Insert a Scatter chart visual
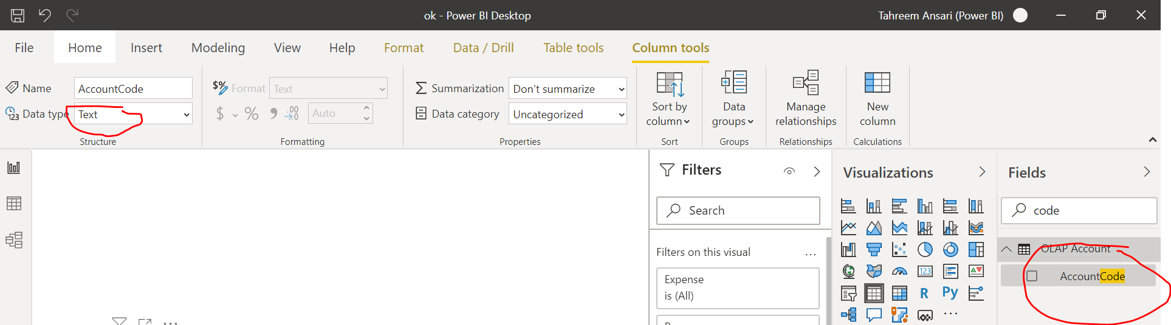 899,250
